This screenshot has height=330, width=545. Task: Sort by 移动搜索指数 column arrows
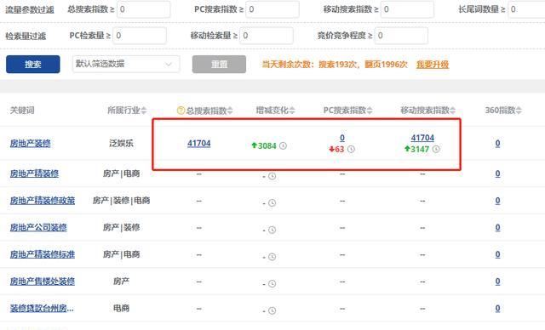tap(452, 111)
